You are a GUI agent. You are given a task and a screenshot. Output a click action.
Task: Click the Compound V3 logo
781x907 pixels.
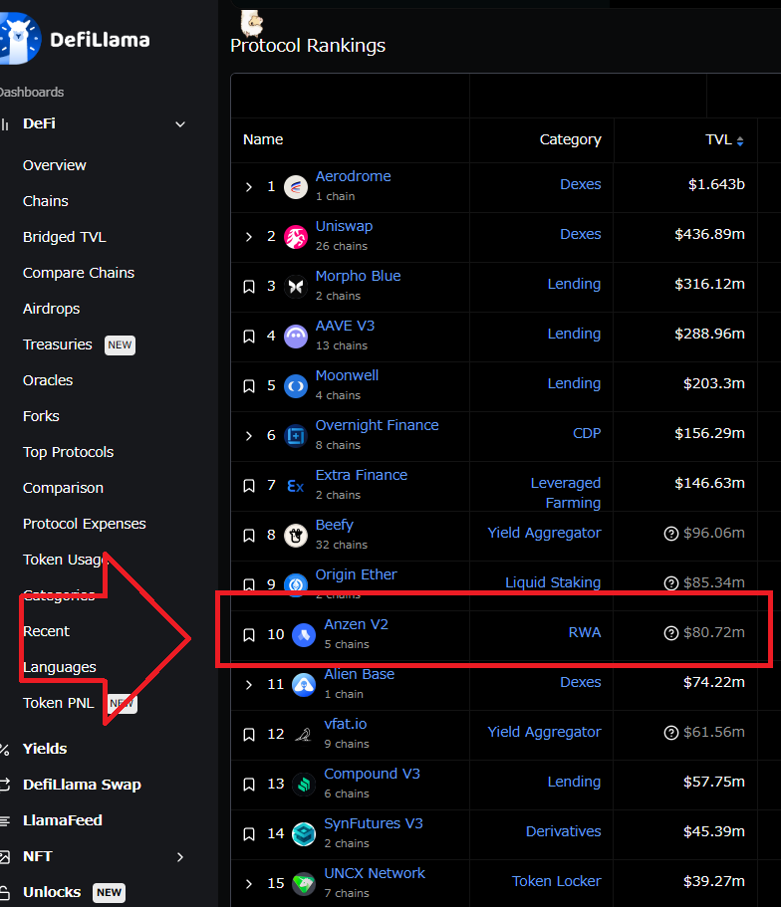click(304, 784)
